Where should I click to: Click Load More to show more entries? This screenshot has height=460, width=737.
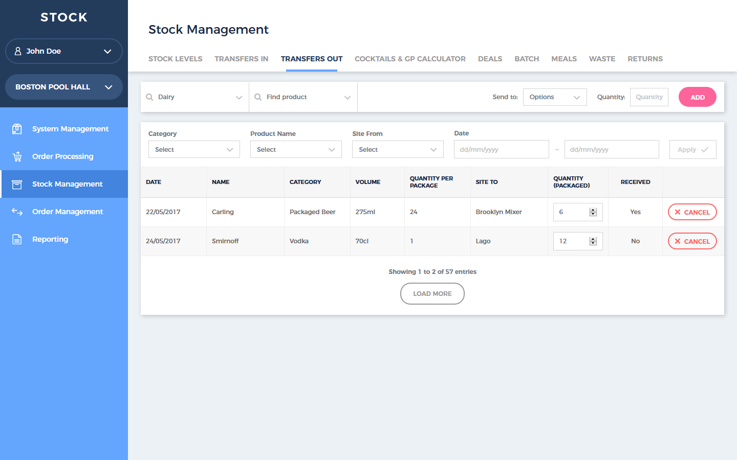(x=432, y=294)
